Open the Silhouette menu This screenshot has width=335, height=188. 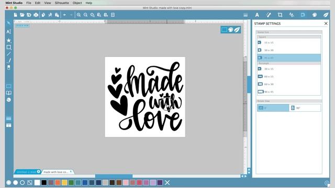pyautogui.click(x=62, y=3)
